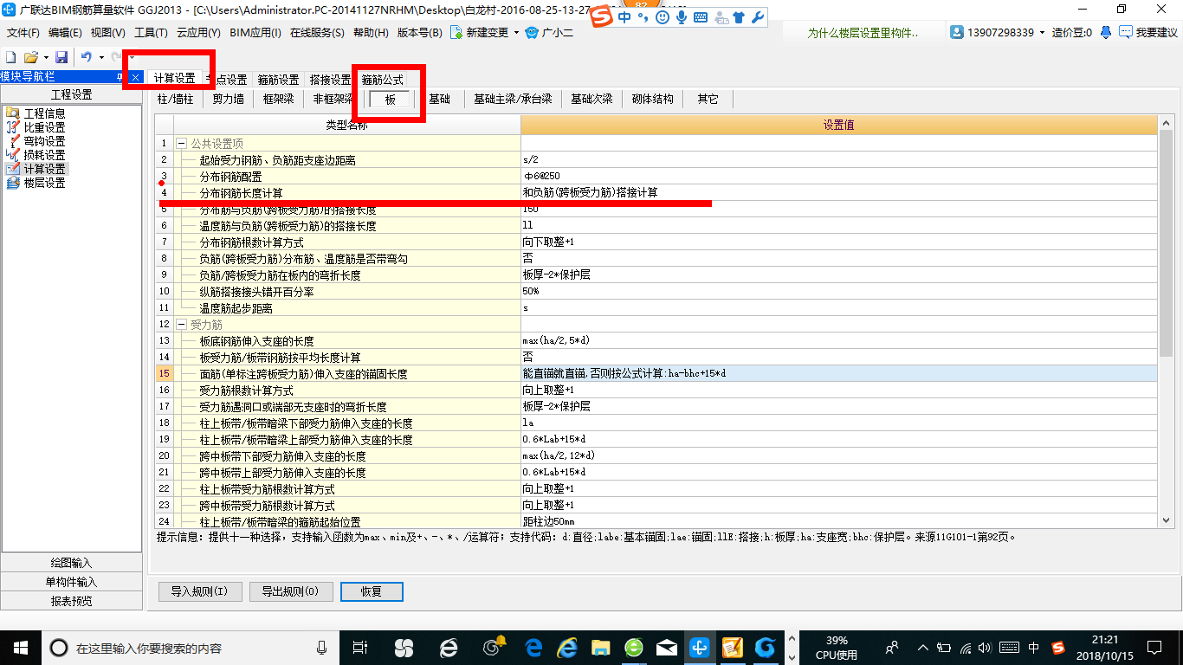Click the 50% value for 纵筋搭接接头错开百分率
The height and width of the screenshot is (665, 1183).
pyautogui.click(x=839, y=291)
